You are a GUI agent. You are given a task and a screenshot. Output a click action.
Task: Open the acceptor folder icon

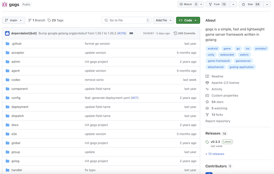[x=7, y=52]
